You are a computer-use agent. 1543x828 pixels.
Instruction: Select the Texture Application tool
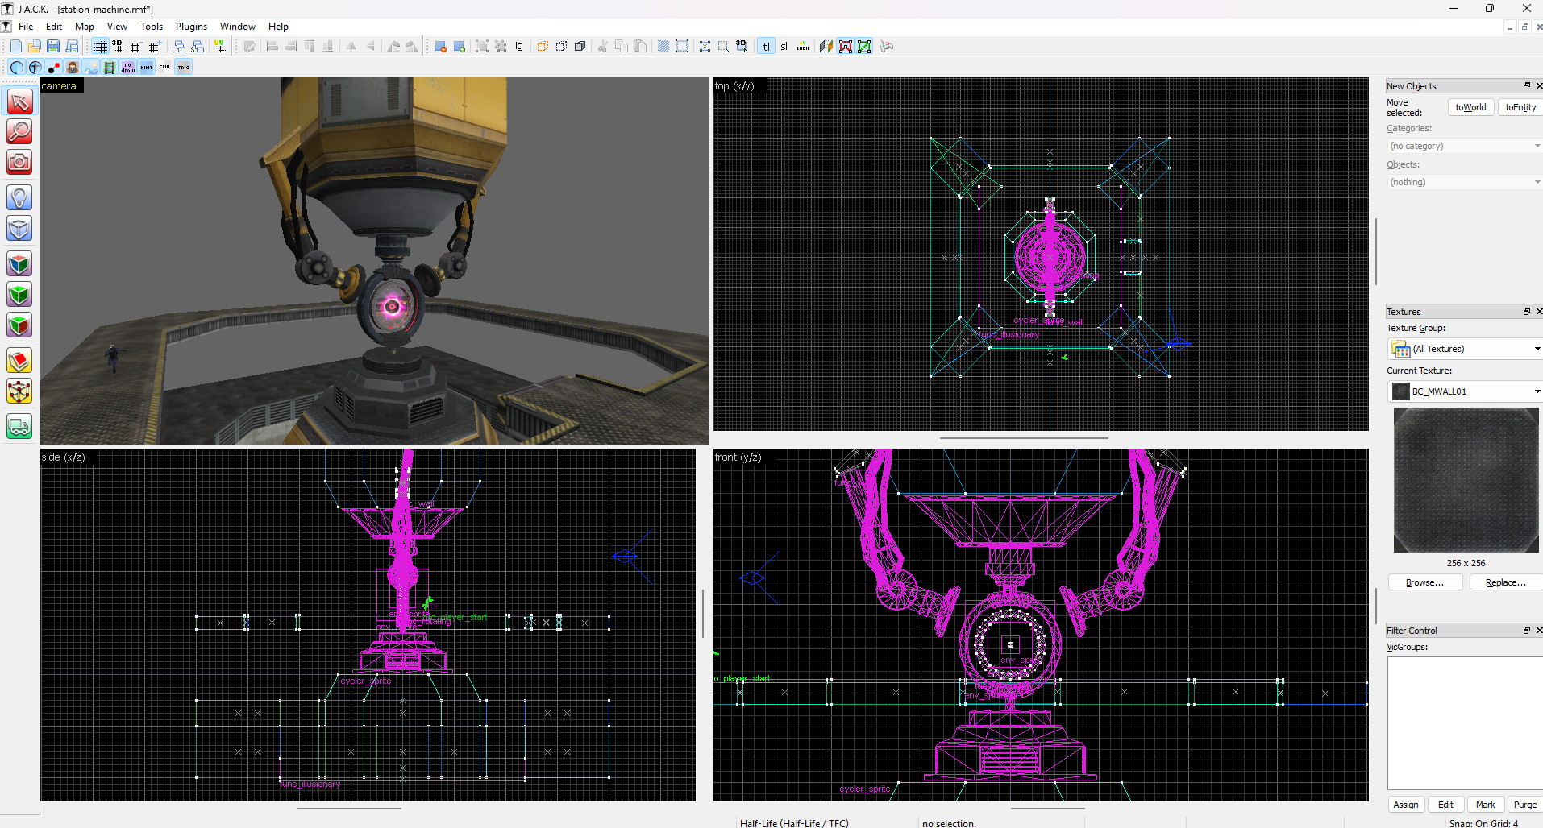click(x=19, y=263)
